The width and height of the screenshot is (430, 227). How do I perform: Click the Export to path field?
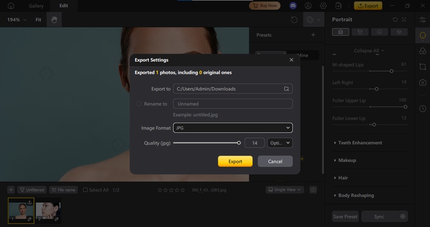pos(233,89)
